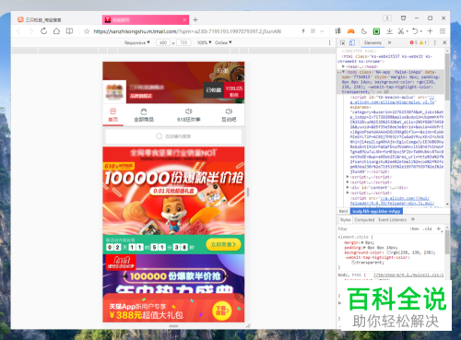This screenshot has height=340, width=461.
Task: Click the viewport height field
Action: (x=183, y=42)
